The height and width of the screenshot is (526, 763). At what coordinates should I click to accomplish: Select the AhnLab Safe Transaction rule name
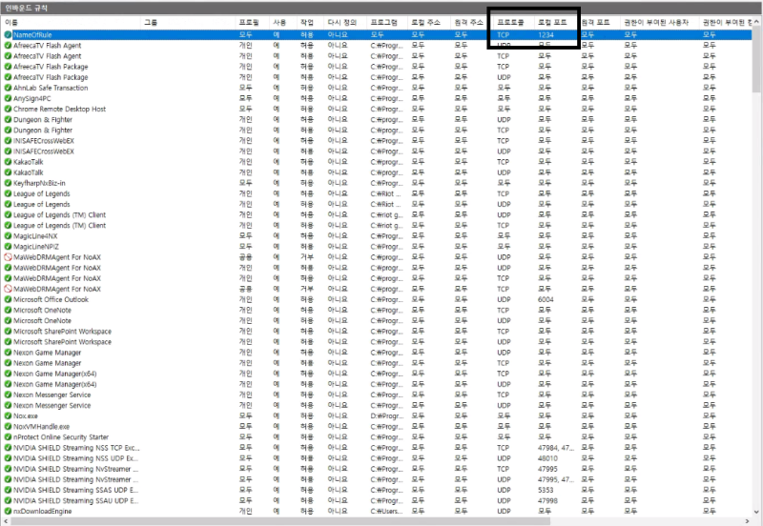pos(51,88)
